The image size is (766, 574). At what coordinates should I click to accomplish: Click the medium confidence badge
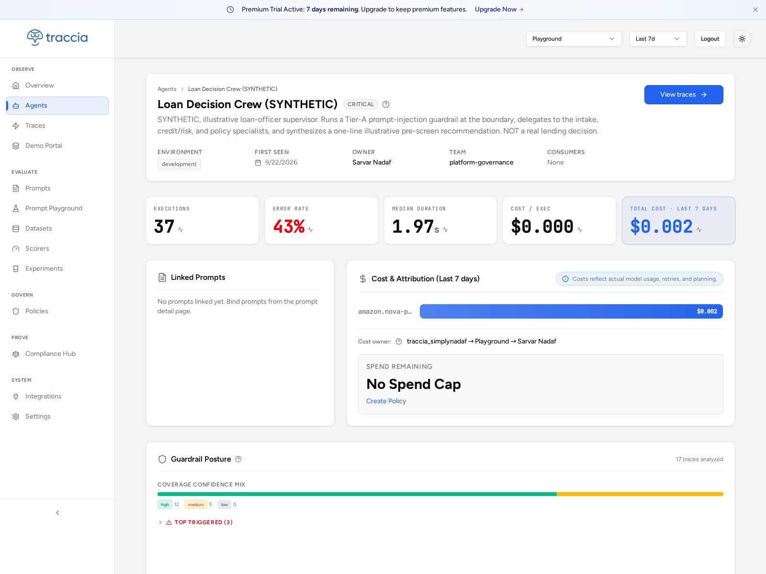tap(196, 505)
